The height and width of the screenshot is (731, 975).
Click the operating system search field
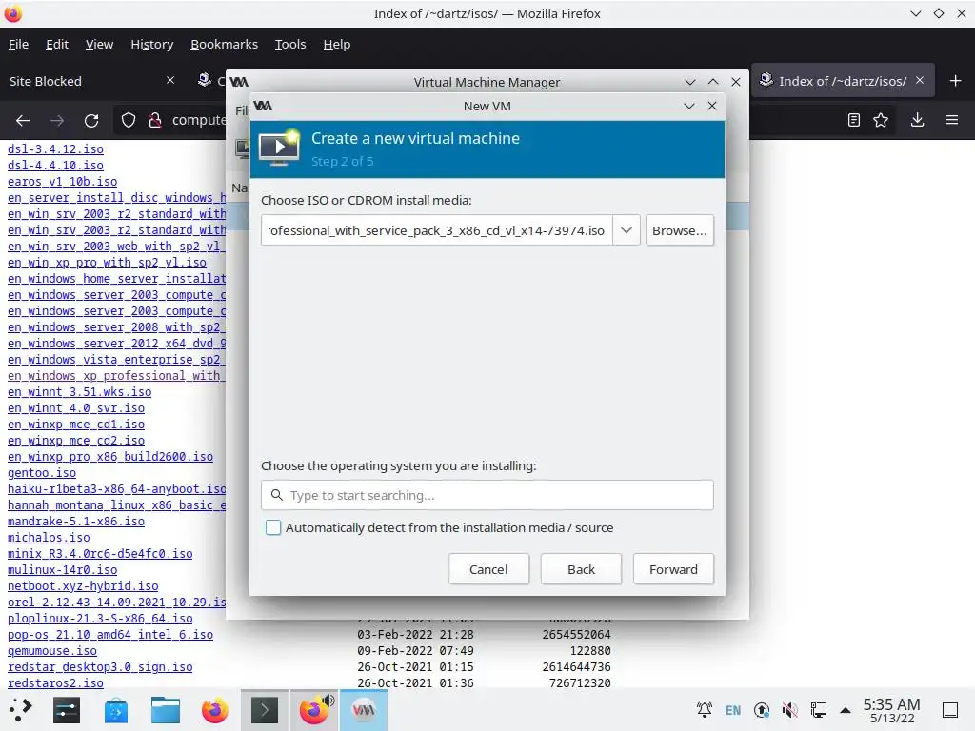(x=487, y=495)
